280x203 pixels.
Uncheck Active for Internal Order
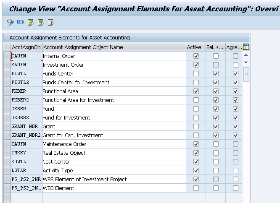pos(196,56)
